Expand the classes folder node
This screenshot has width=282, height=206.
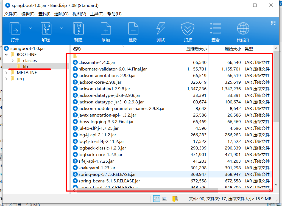tap(13, 61)
